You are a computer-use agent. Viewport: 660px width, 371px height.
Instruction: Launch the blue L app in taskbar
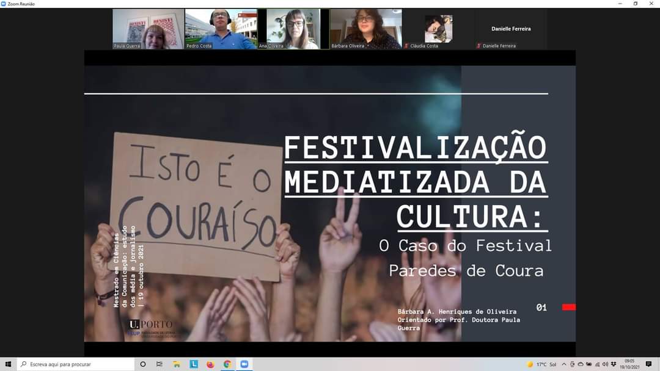(x=194, y=364)
